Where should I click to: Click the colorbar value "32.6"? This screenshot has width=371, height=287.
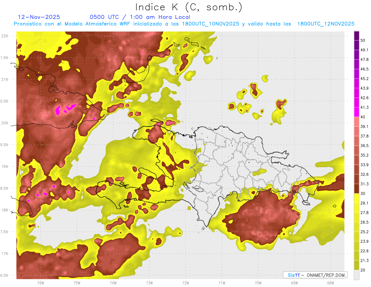tap(364, 174)
